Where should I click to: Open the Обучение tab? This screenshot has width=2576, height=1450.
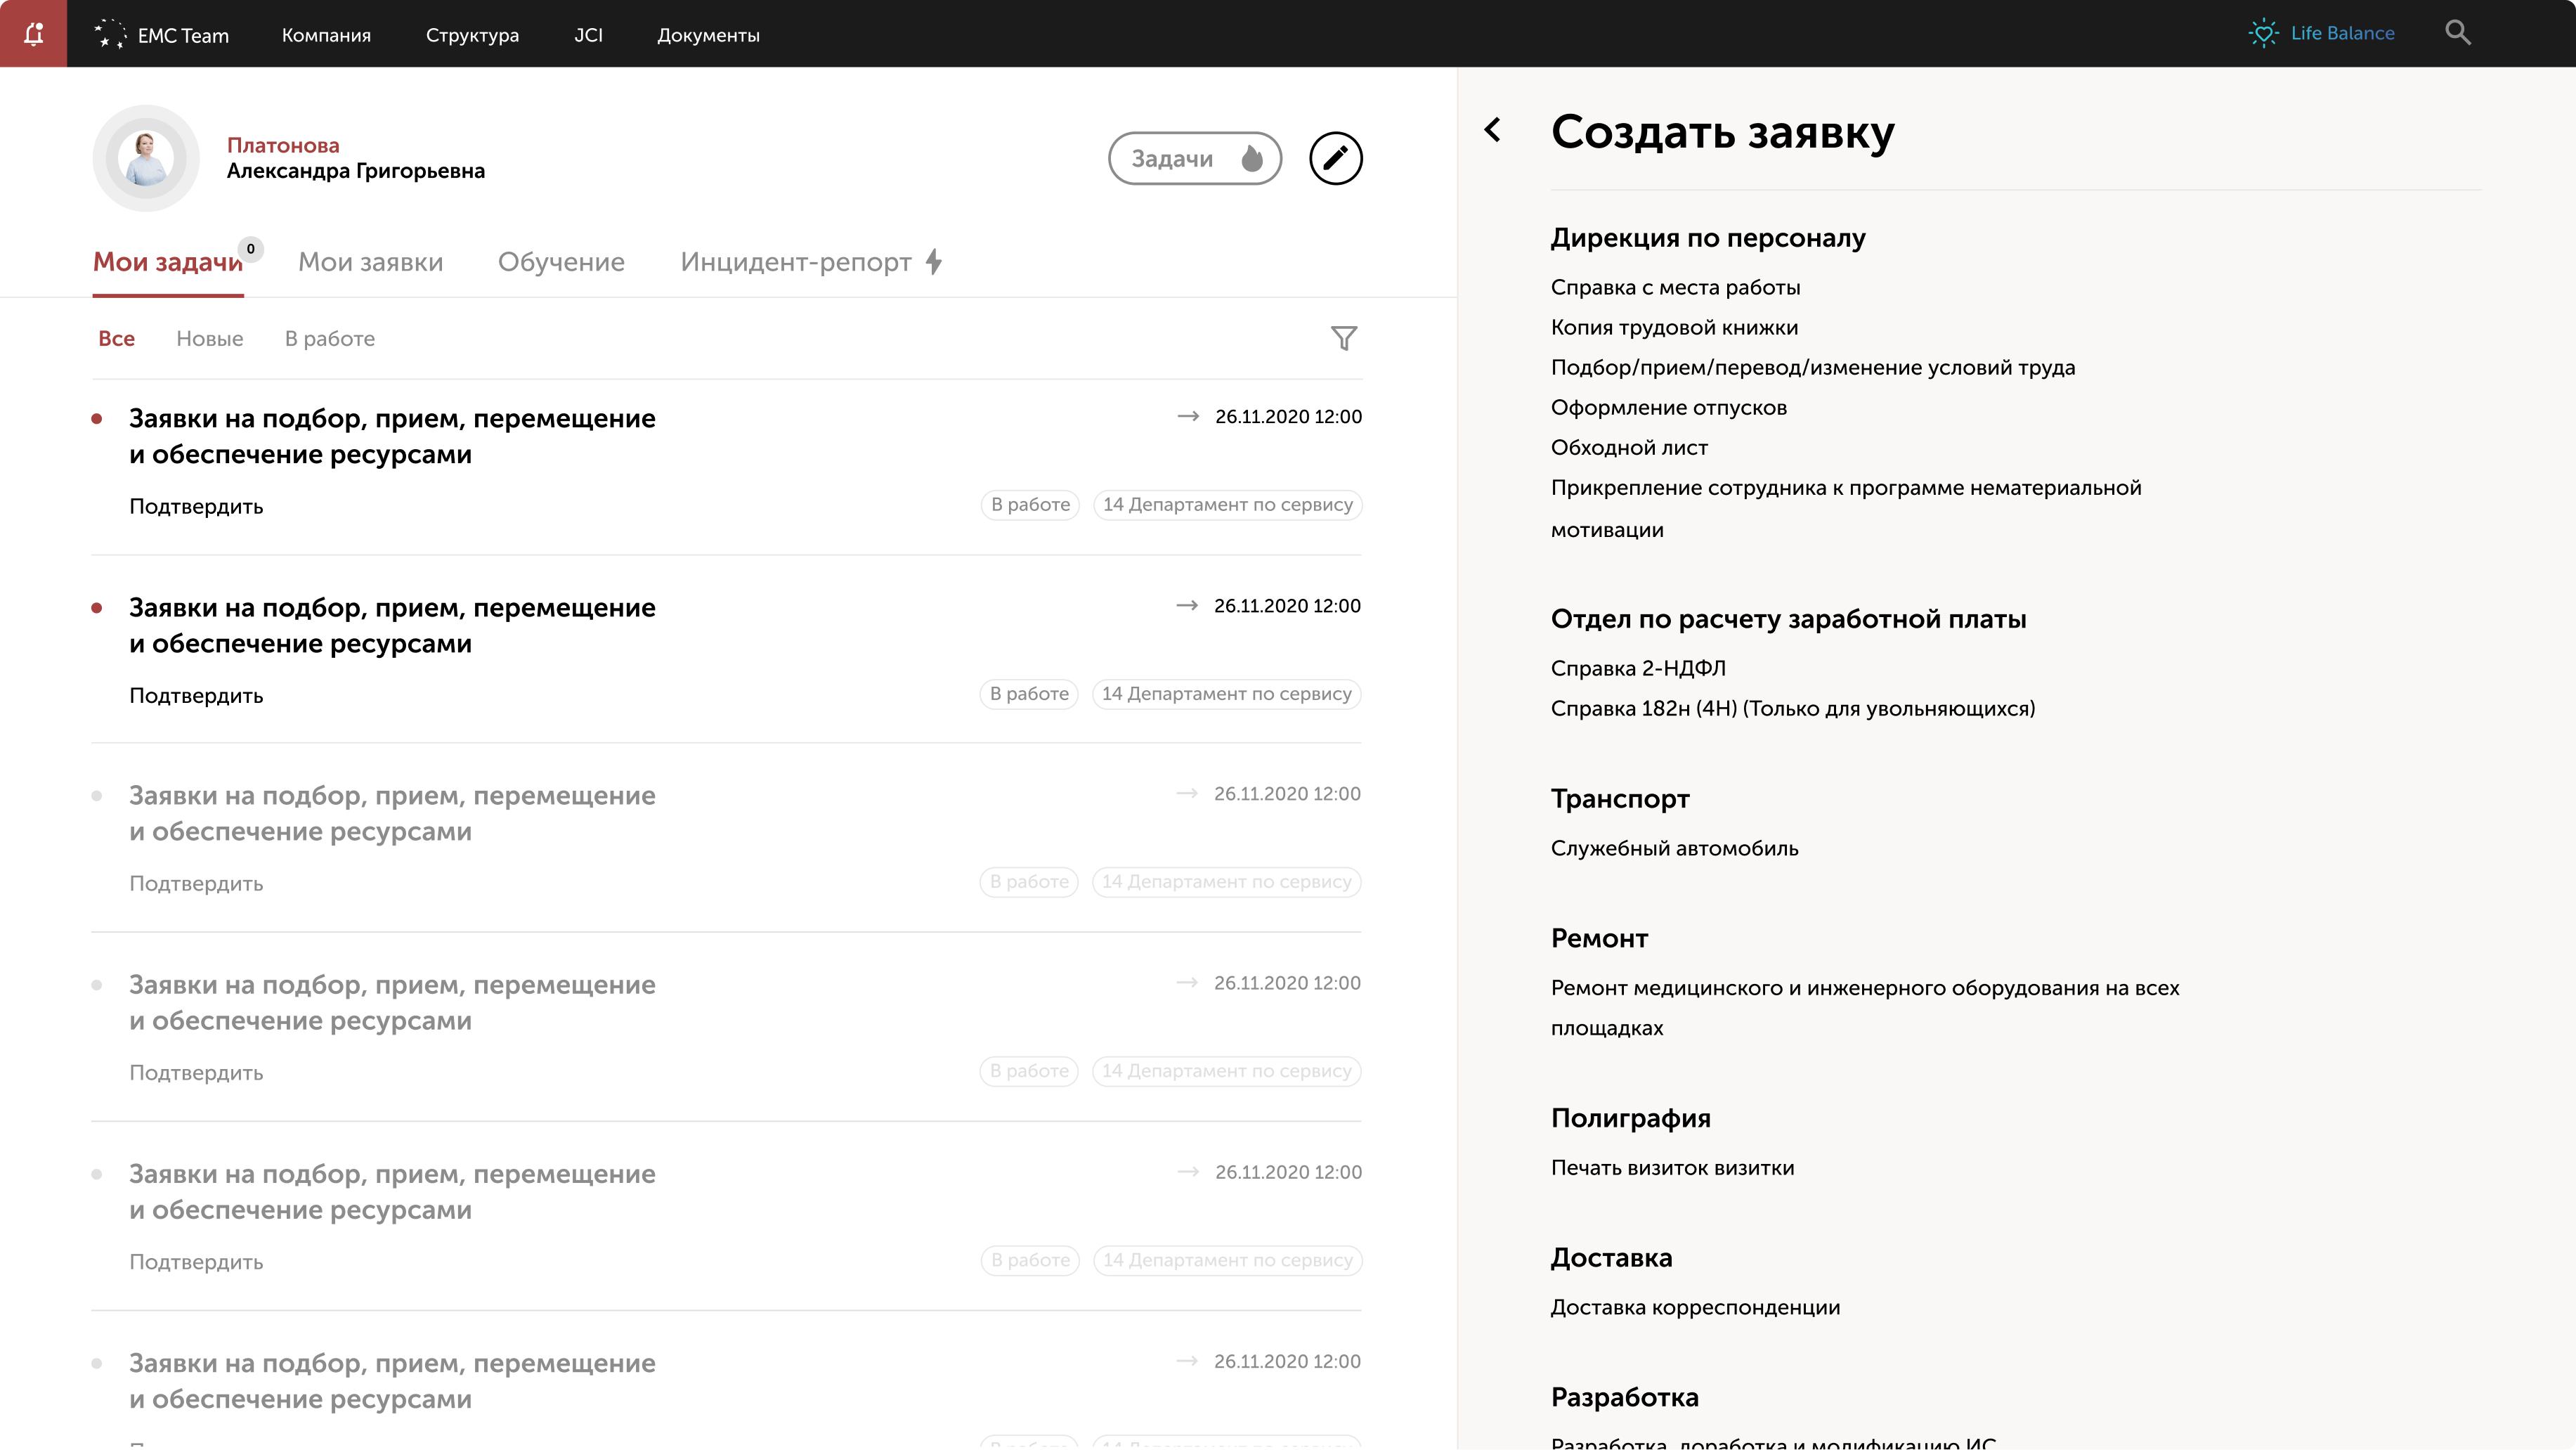561,262
